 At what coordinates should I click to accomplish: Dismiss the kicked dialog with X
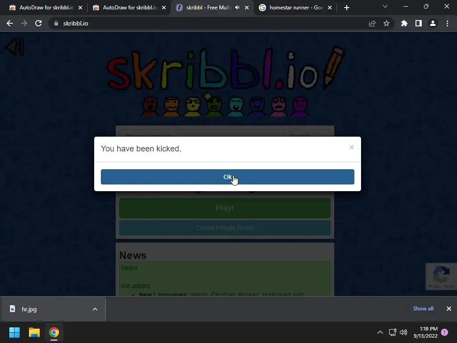click(x=352, y=147)
